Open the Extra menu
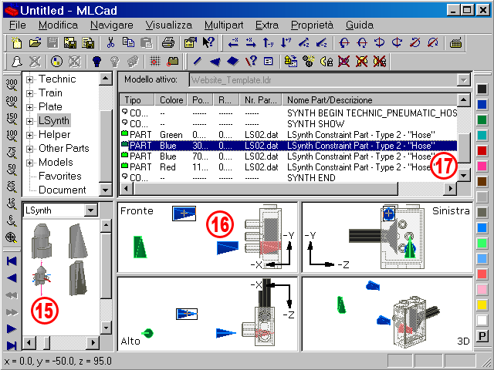This screenshot has height=370, width=494. tap(267, 25)
